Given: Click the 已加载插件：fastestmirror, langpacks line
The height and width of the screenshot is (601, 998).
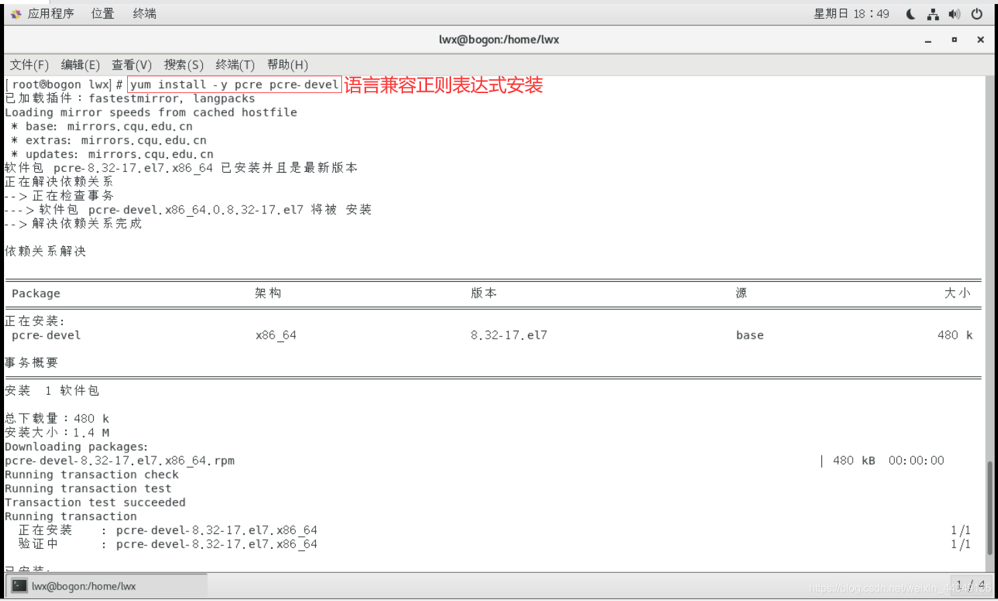Looking at the screenshot, I should click(130, 98).
